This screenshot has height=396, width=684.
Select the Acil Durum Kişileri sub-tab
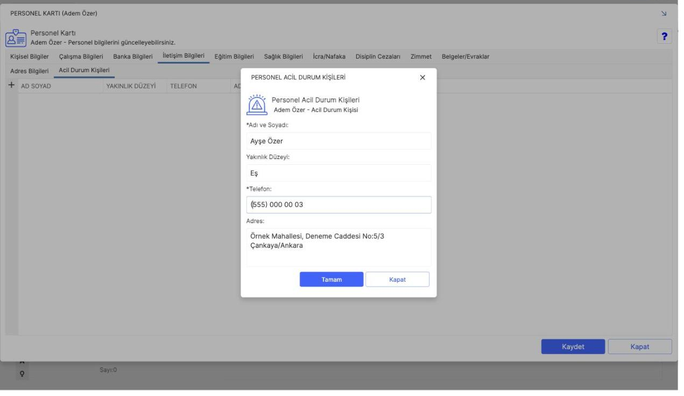84,71
